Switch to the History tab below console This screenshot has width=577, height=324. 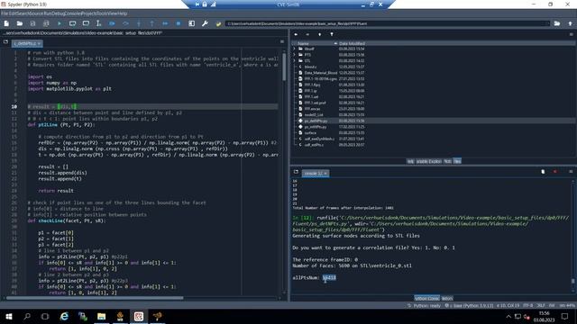447,298
